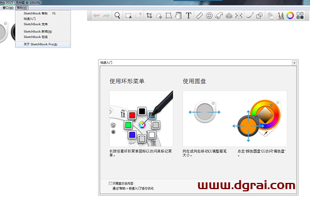
Task: Close the open 帮助(H) menu
Action: pos(22,8)
